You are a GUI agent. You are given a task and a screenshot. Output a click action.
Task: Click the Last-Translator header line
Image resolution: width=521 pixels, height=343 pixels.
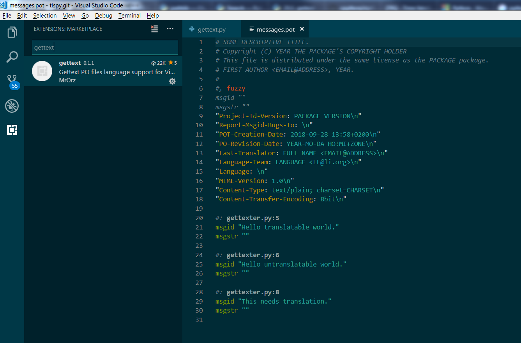(302, 153)
